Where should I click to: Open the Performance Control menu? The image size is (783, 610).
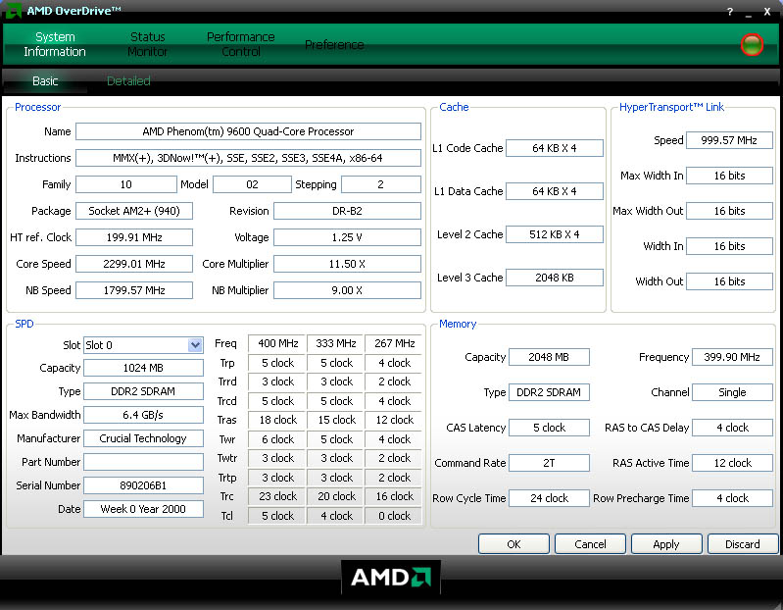241,44
